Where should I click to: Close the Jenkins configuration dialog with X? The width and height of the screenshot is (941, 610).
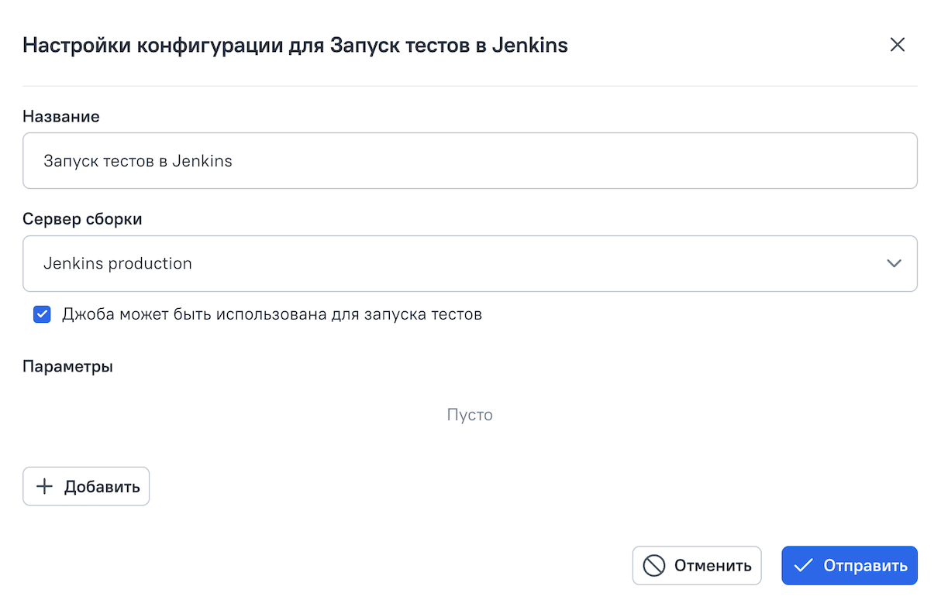pos(897,45)
